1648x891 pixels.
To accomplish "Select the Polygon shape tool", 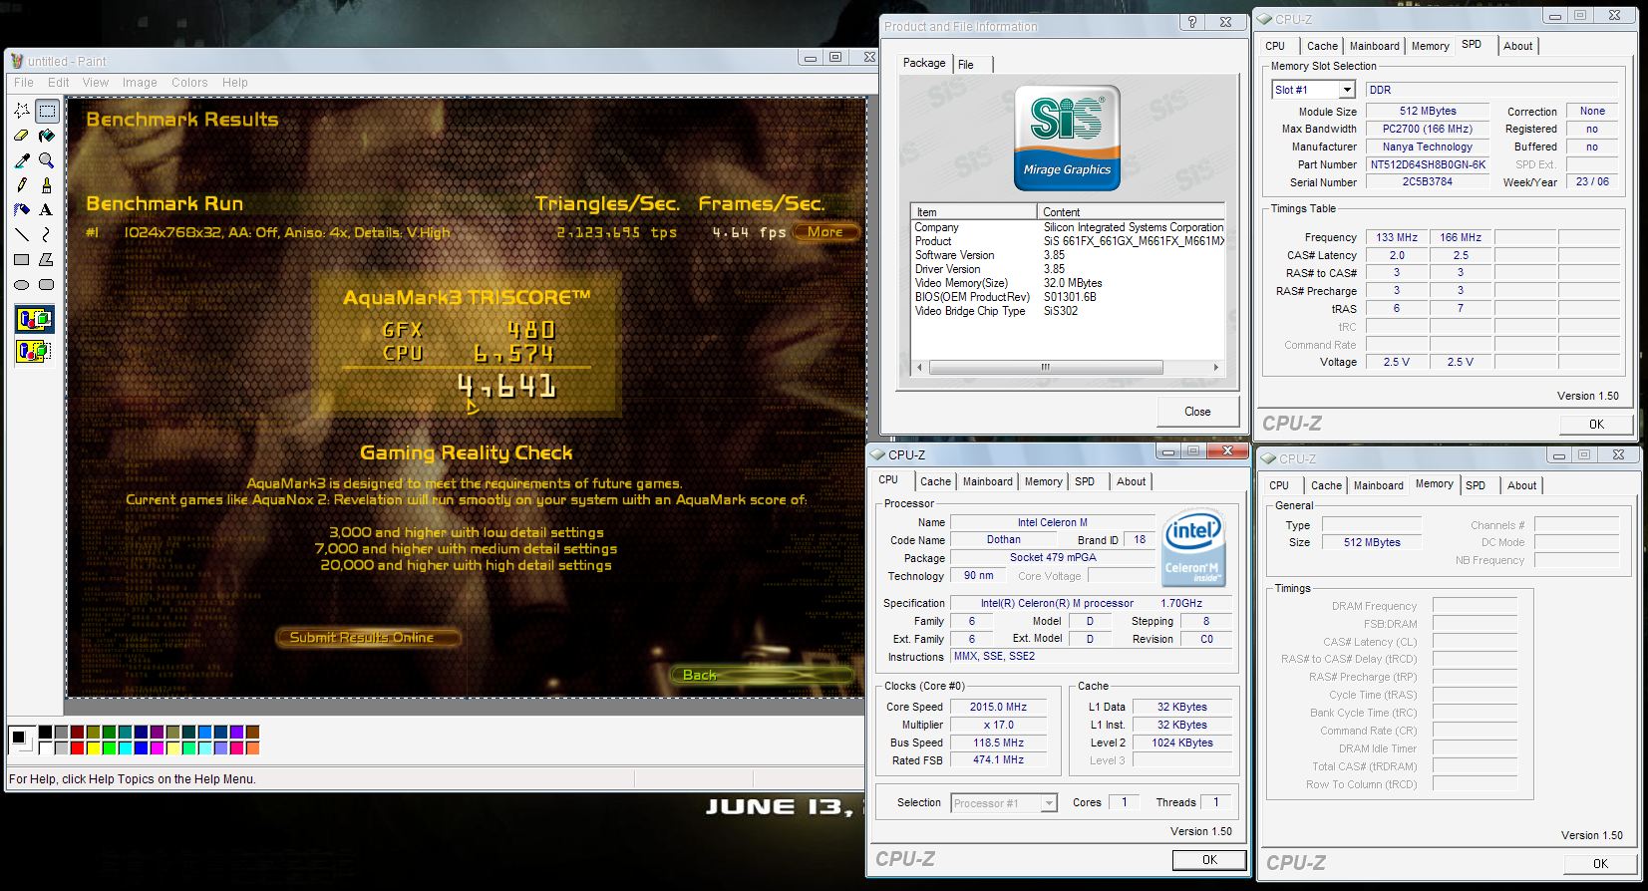I will pyautogui.click(x=46, y=260).
